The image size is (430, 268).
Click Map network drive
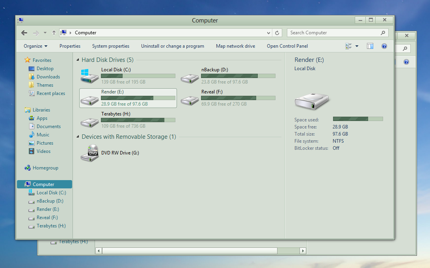click(x=235, y=46)
